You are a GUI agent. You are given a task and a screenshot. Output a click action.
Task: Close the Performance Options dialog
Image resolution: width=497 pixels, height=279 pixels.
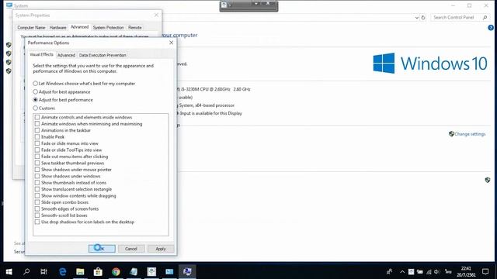pos(171,43)
